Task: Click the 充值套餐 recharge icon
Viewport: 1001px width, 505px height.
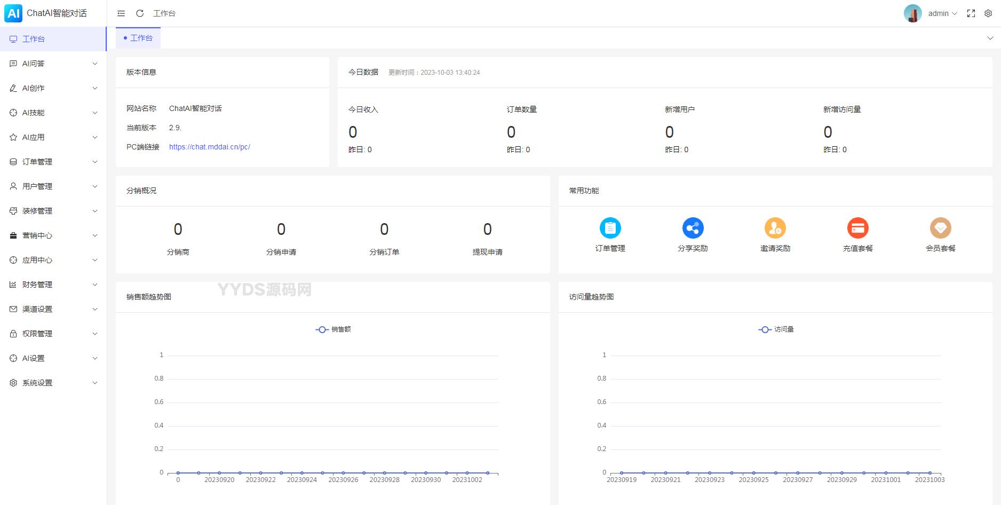Action: tap(857, 228)
